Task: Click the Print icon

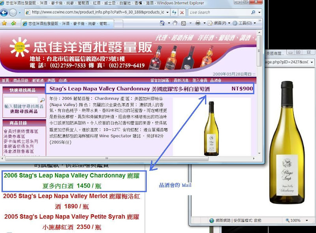Action: click(198, 23)
